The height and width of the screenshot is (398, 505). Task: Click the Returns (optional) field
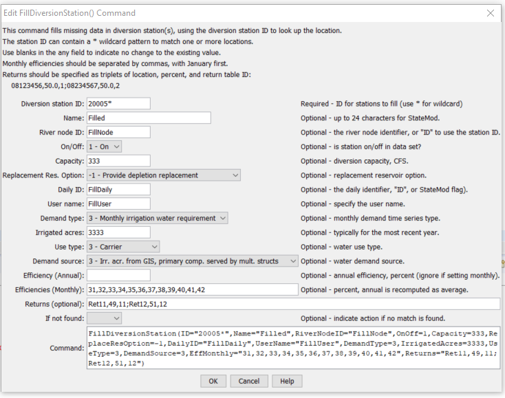[x=293, y=304]
